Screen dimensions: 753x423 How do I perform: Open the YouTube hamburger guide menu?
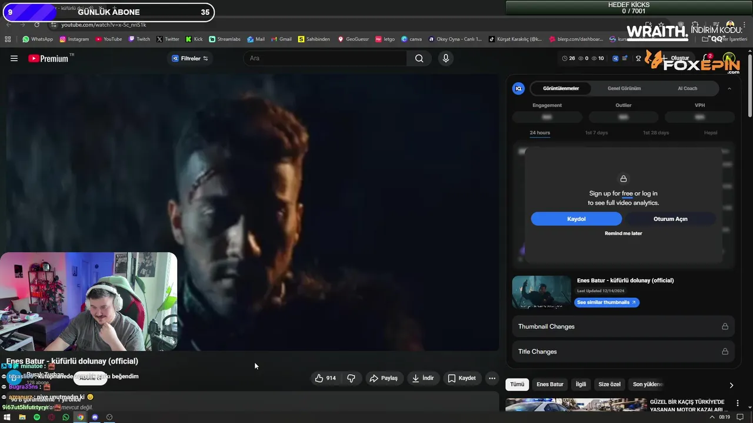click(14, 58)
